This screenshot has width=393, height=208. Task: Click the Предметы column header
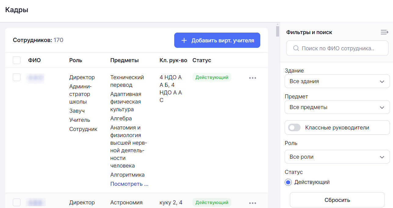point(124,60)
